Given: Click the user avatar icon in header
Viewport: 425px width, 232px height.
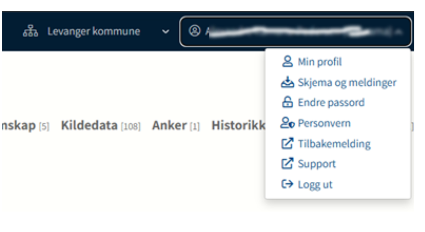Looking at the screenshot, I should 194,31.
